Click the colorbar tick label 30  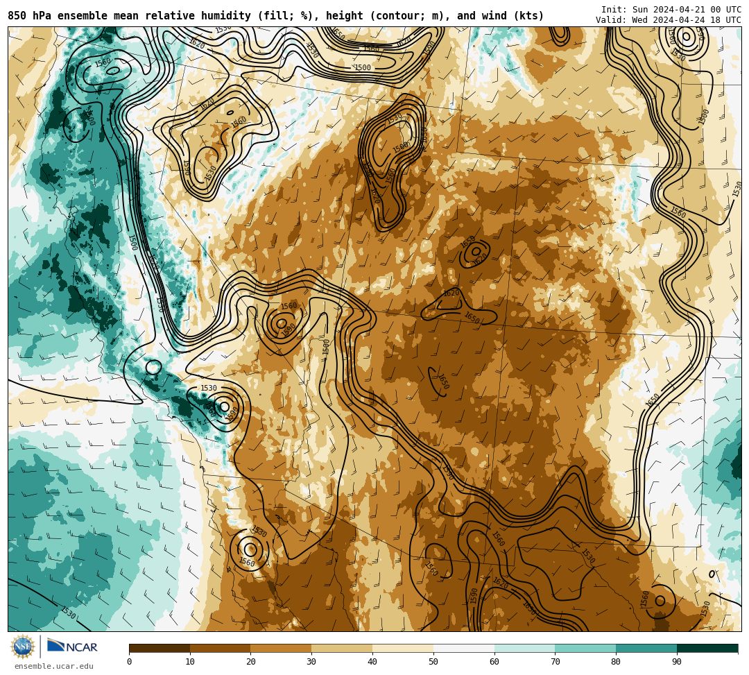(312, 662)
